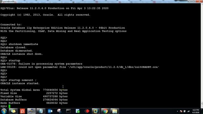Click the 'Connected to:' line
Viewport: 203px width, 114px height.
11,25
